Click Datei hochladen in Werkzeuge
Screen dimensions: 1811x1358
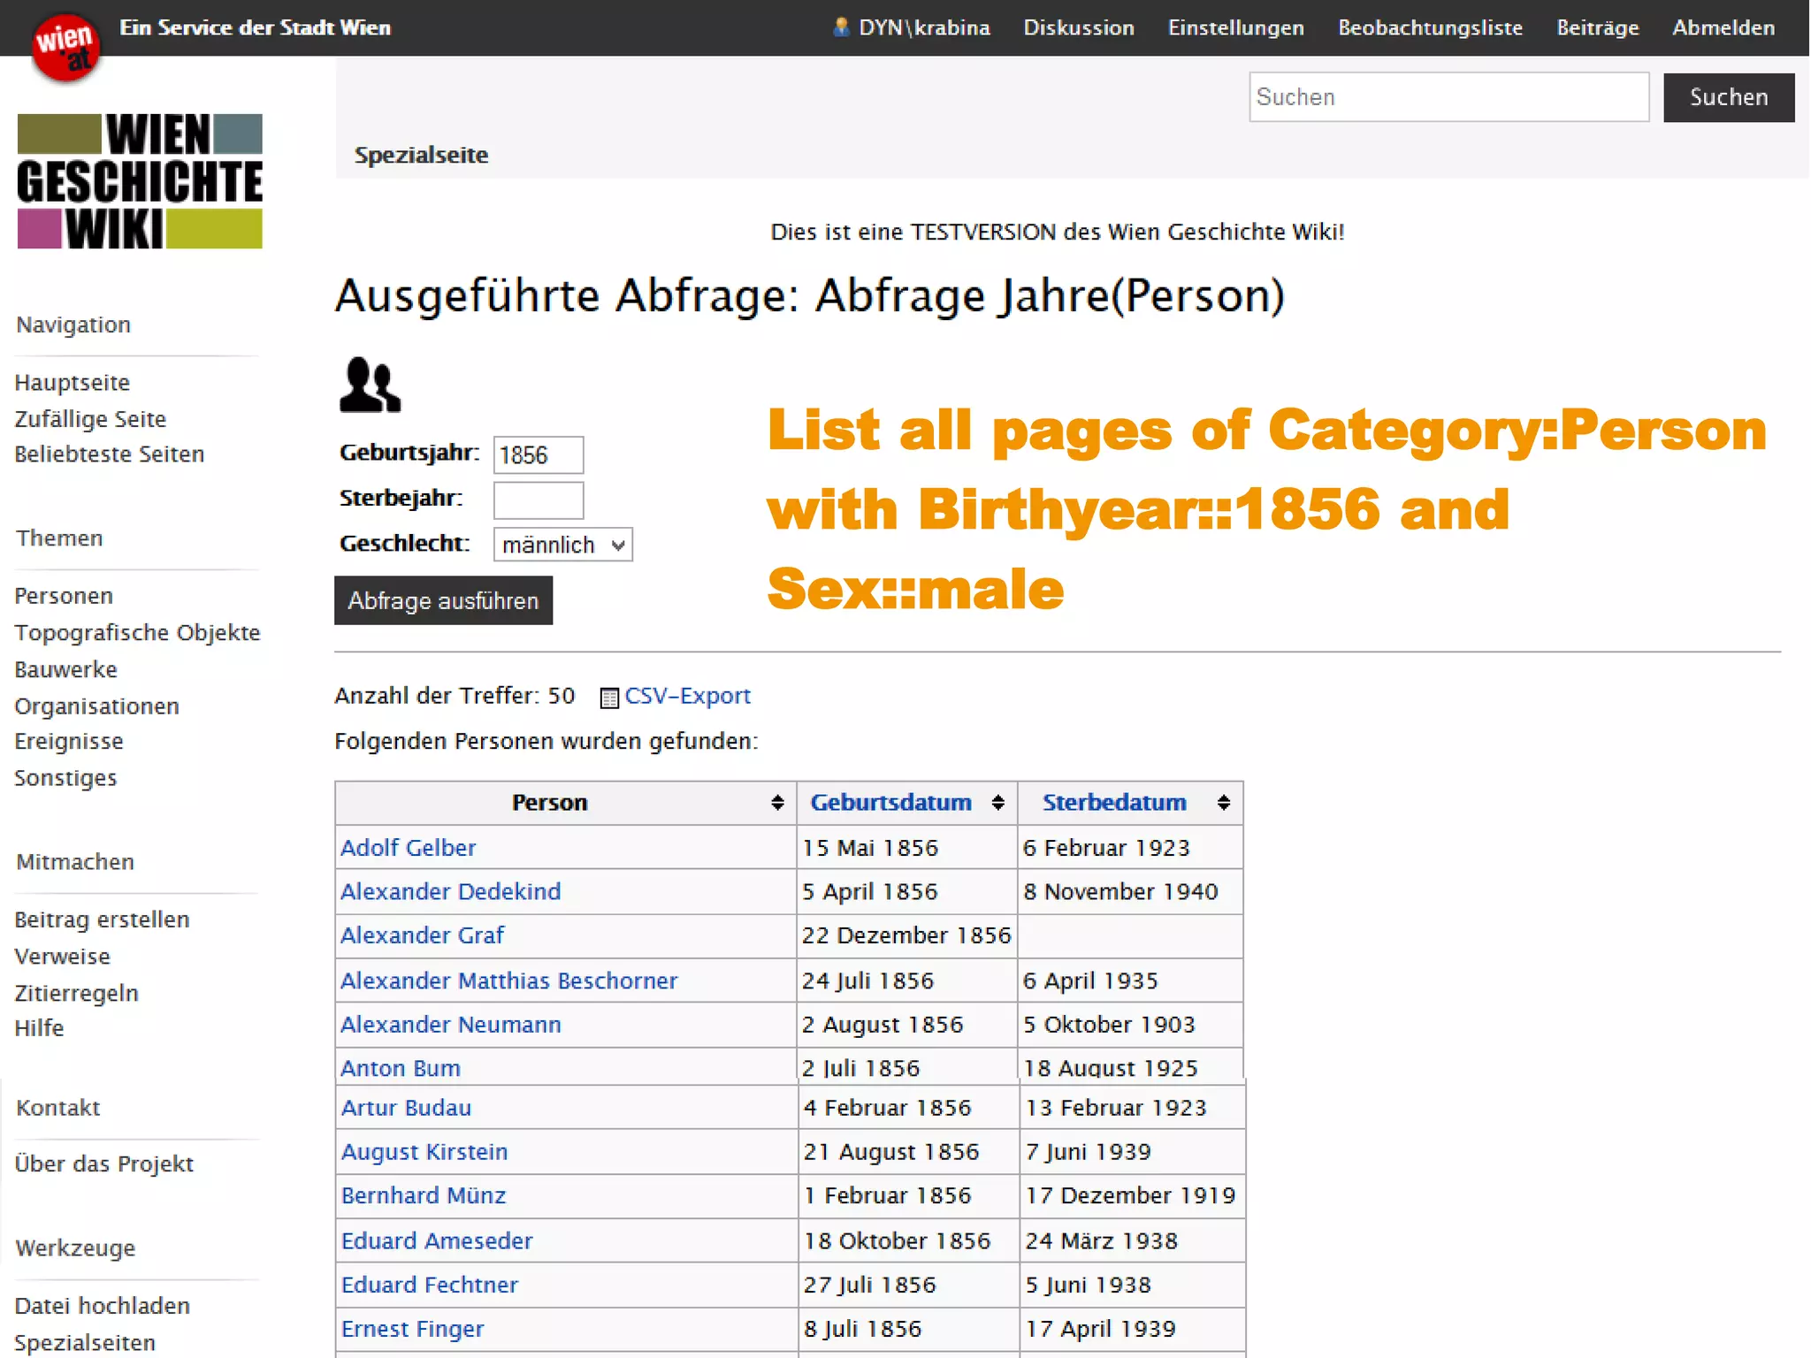pos(103,1306)
